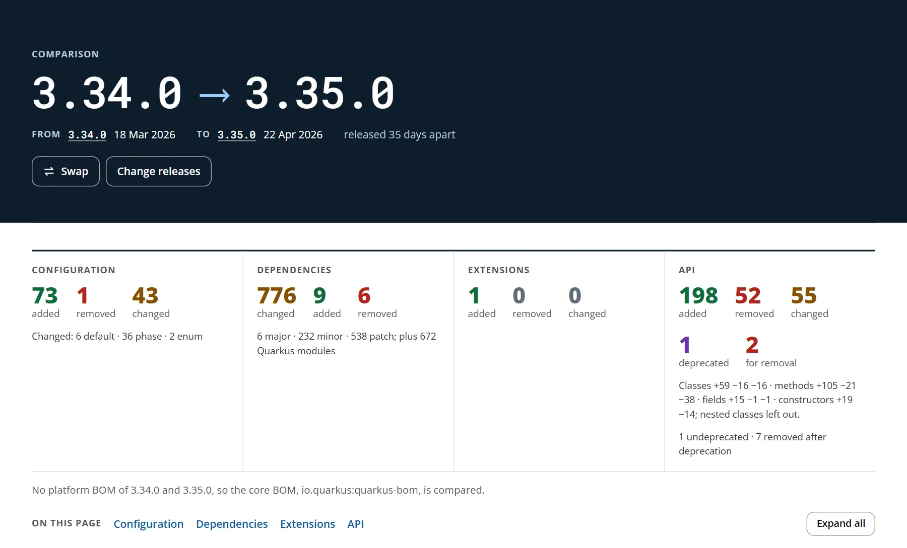907x548 pixels.
Task: Click the Expand all button
Action: (840, 524)
